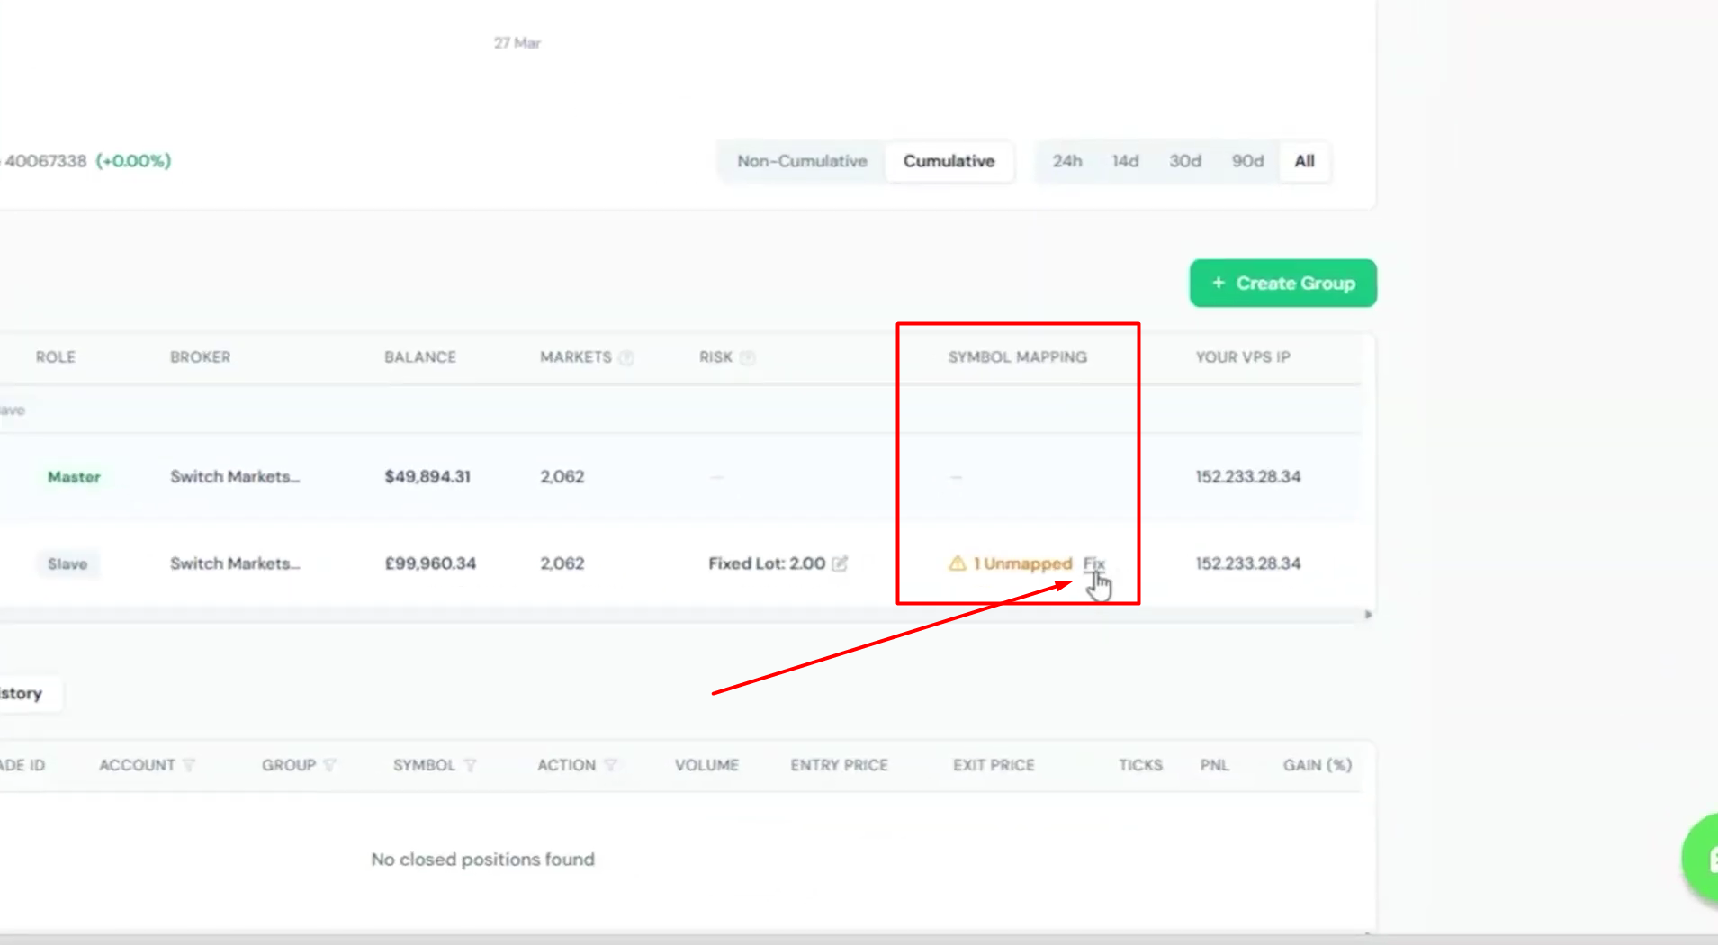The image size is (1718, 945).
Task: Click the Master role badge
Action: 74,477
